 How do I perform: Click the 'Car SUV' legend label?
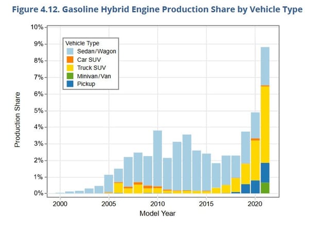89,60
